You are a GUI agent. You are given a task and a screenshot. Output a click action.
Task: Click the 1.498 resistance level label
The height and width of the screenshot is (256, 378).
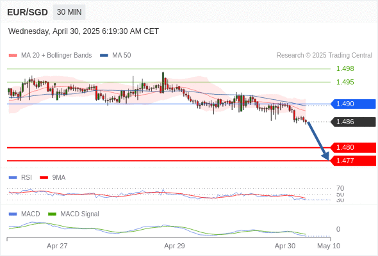click(x=345, y=68)
